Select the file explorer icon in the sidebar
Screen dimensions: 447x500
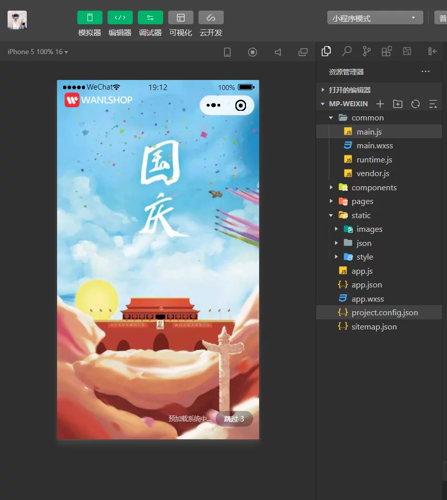tap(326, 51)
